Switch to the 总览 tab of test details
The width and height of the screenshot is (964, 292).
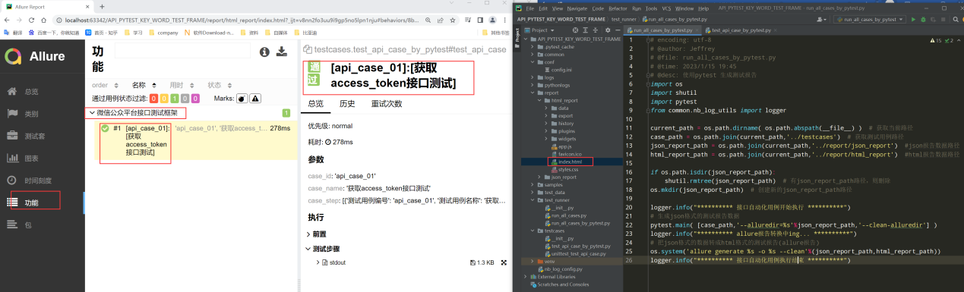(x=315, y=104)
